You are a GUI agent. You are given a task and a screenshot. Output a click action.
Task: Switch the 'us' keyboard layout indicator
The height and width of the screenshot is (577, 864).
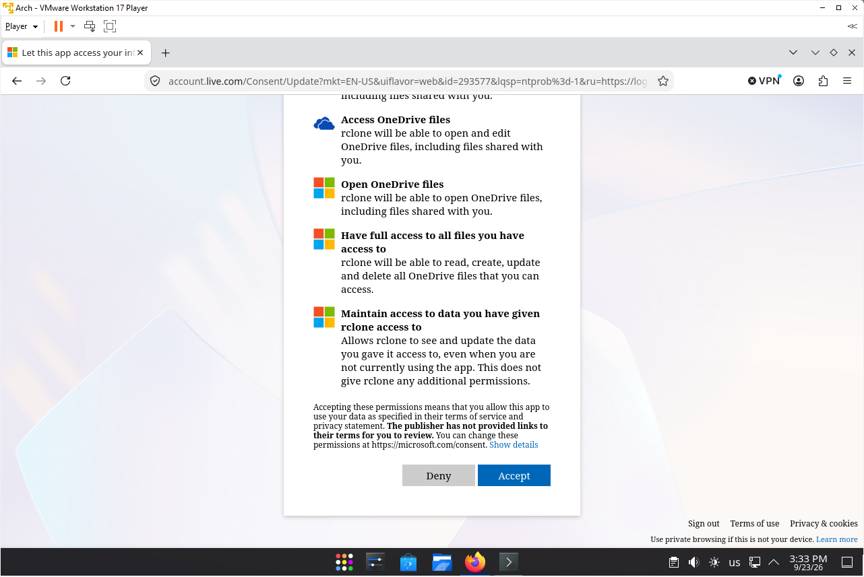click(735, 563)
